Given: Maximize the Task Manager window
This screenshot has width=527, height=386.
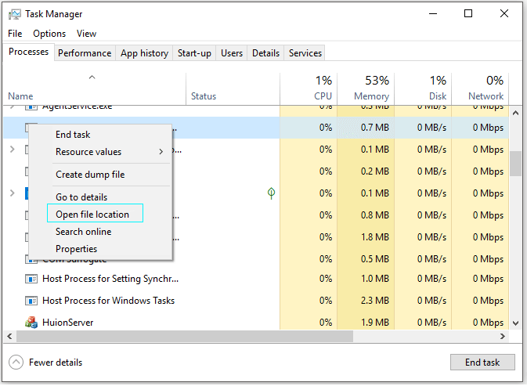Looking at the screenshot, I should click(468, 14).
